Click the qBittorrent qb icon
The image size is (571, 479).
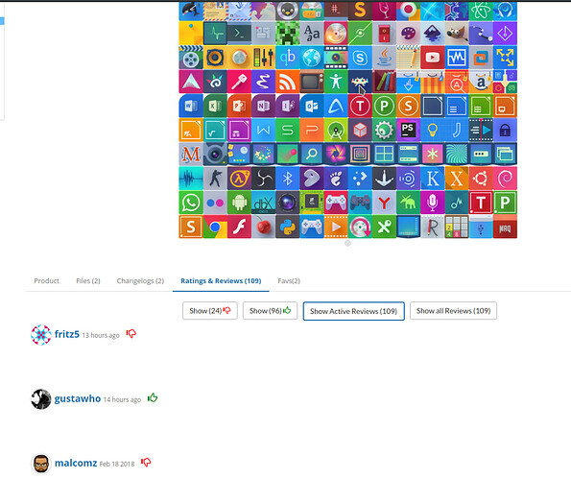287,58
